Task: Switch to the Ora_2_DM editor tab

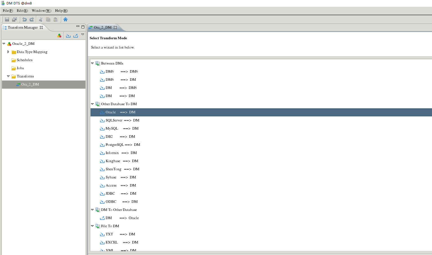Action: (x=103, y=27)
